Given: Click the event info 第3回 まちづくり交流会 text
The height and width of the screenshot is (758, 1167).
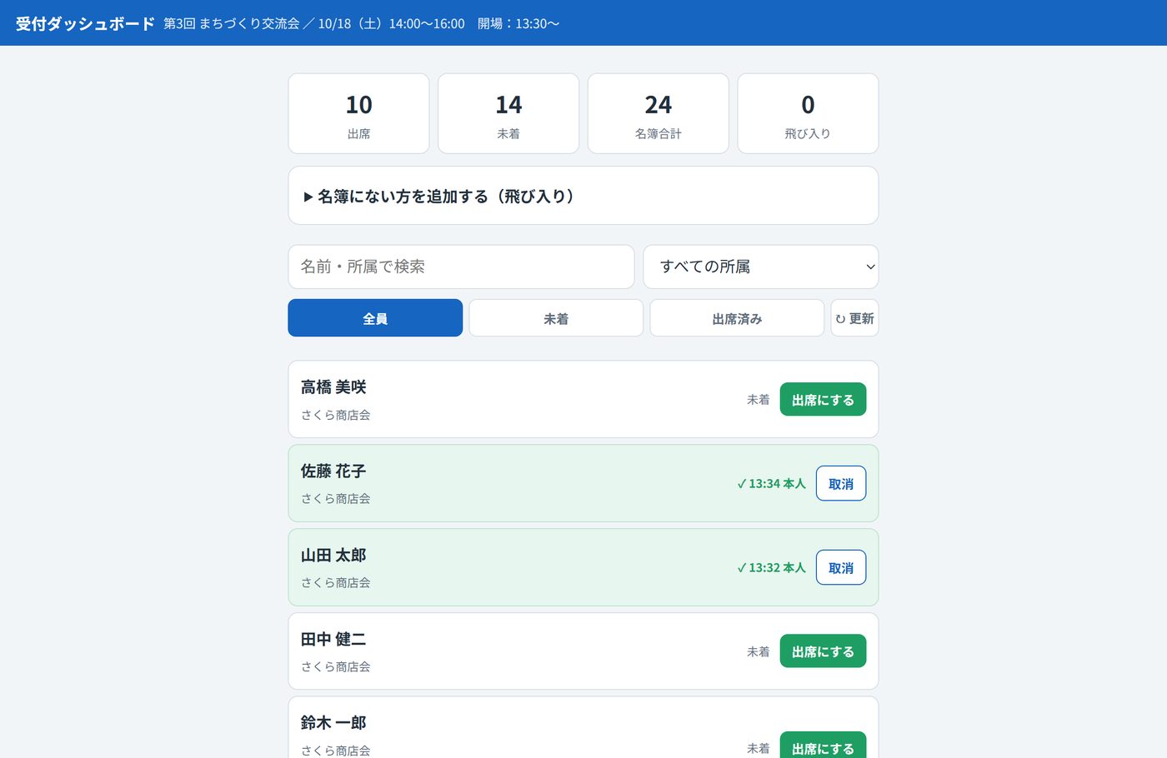Looking at the screenshot, I should [232, 23].
